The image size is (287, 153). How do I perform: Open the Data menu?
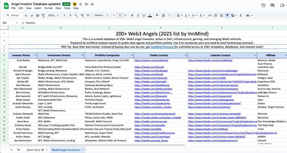[x=58, y=8]
